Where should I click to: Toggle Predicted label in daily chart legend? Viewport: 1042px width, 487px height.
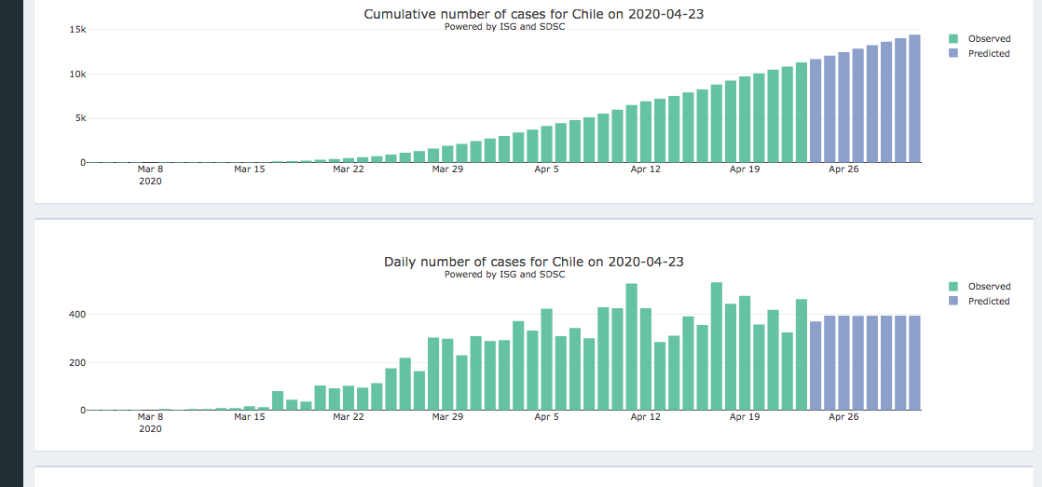[x=988, y=302]
